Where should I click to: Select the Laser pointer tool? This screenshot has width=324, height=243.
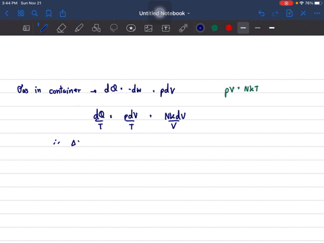pyautogui.click(x=184, y=28)
